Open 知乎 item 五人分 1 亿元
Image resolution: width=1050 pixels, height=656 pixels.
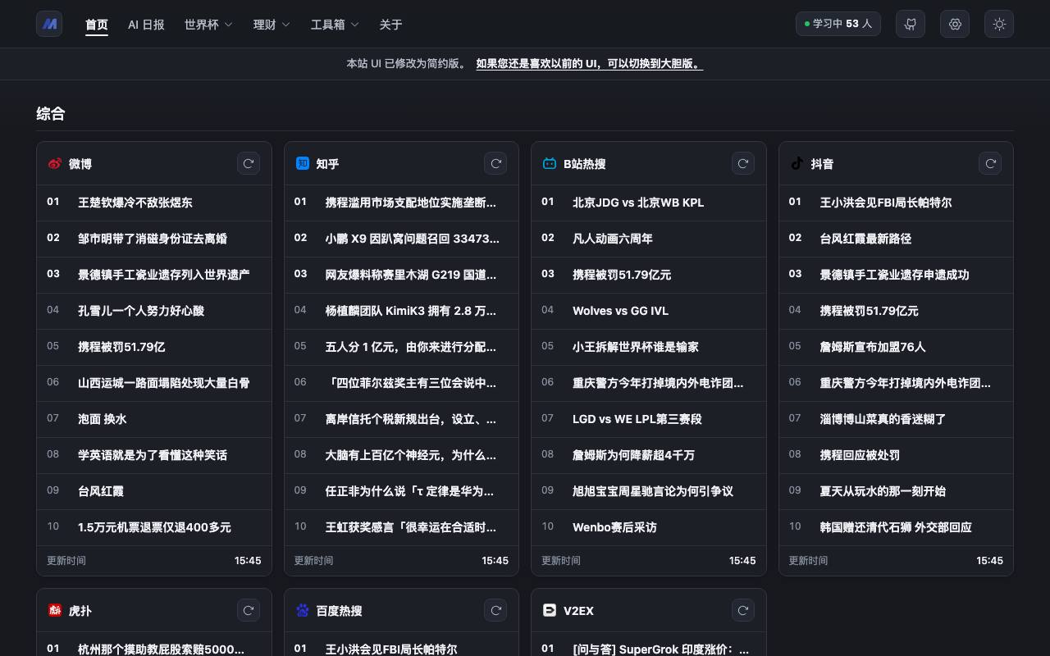pyautogui.click(x=401, y=347)
